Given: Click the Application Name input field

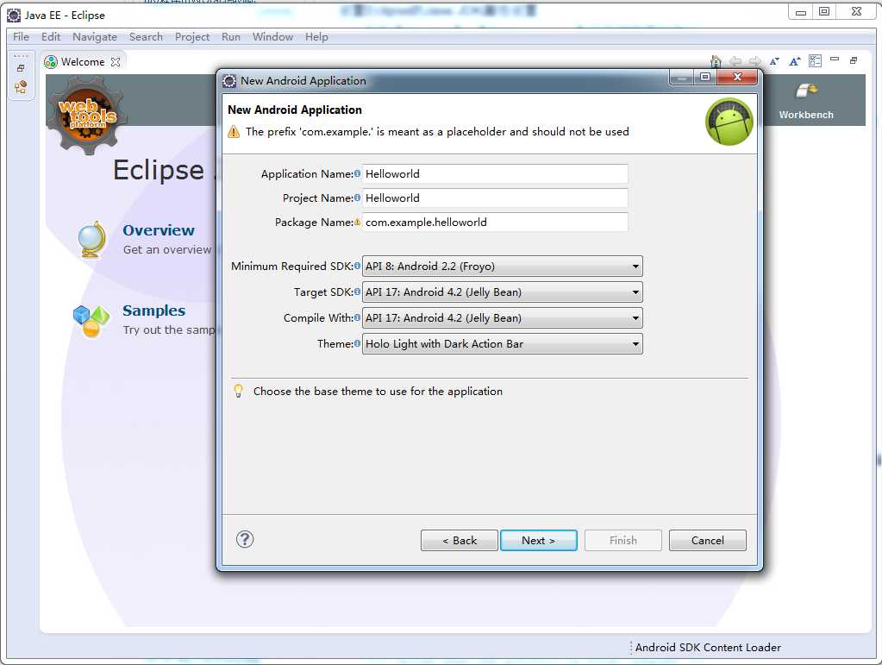Looking at the screenshot, I should 495,174.
